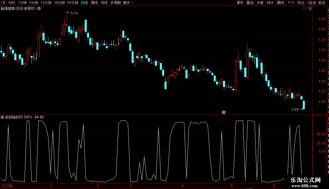Add stock with +自选 button
This screenshot has width=329, height=189.
click(x=311, y=3)
